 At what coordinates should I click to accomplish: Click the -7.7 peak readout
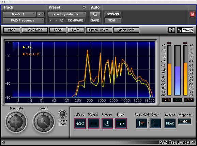pos(189,100)
